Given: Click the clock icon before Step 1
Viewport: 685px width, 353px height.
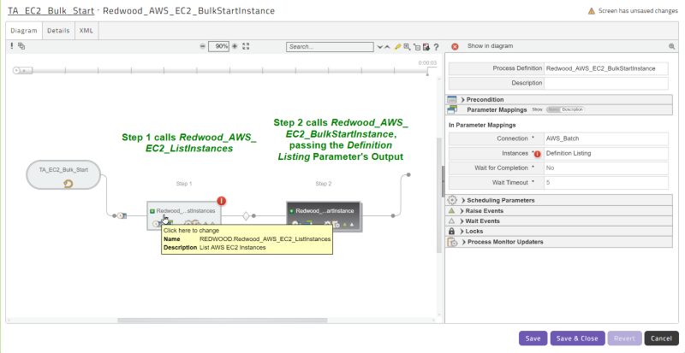Looking at the screenshot, I should tap(120, 215).
